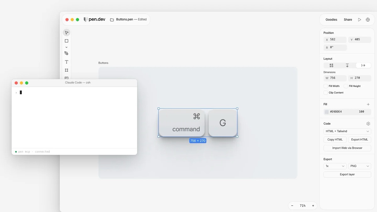Zoom in with the plus button

313,206
